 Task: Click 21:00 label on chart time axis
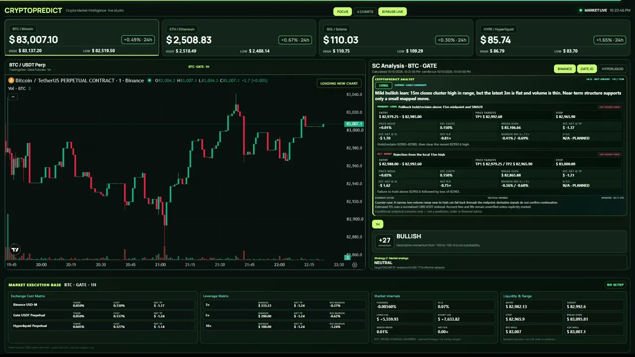click(161, 265)
